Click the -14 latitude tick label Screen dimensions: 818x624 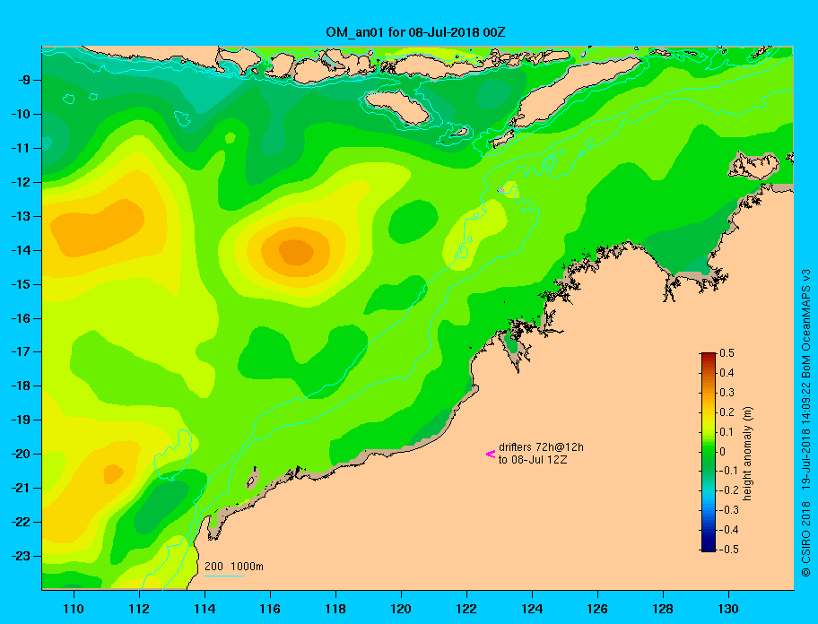pyautogui.click(x=21, y=250)
